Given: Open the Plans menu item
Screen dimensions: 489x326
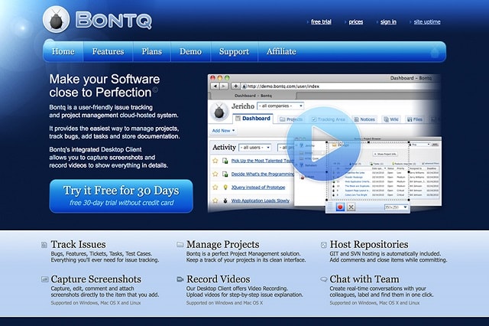Looking at the screenshot, I should point(151,51).
